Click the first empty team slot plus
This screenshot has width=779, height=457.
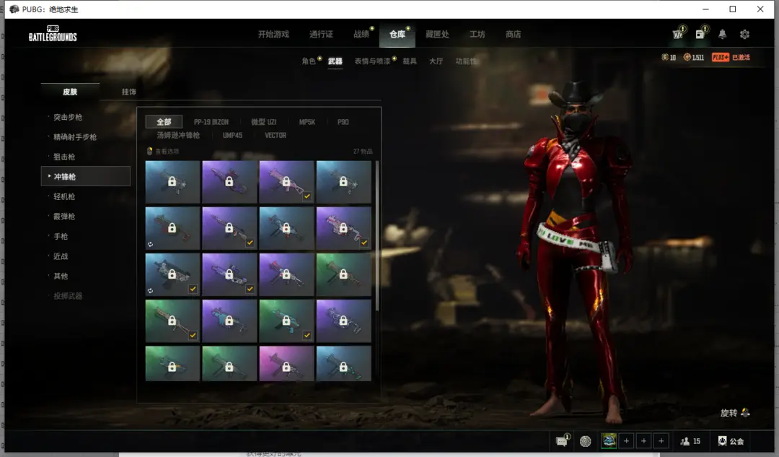click(627, 441)
